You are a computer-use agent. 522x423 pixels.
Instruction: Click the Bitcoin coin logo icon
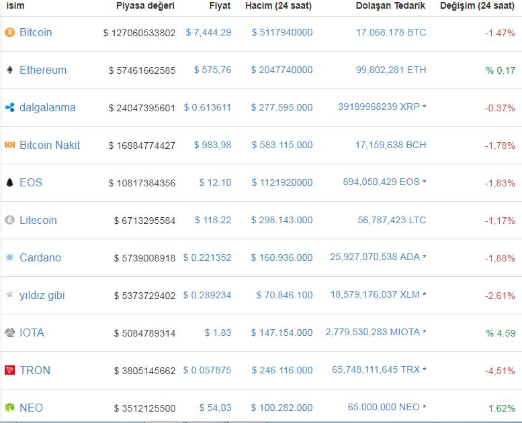pyautogui.click(x=9, y=32)
